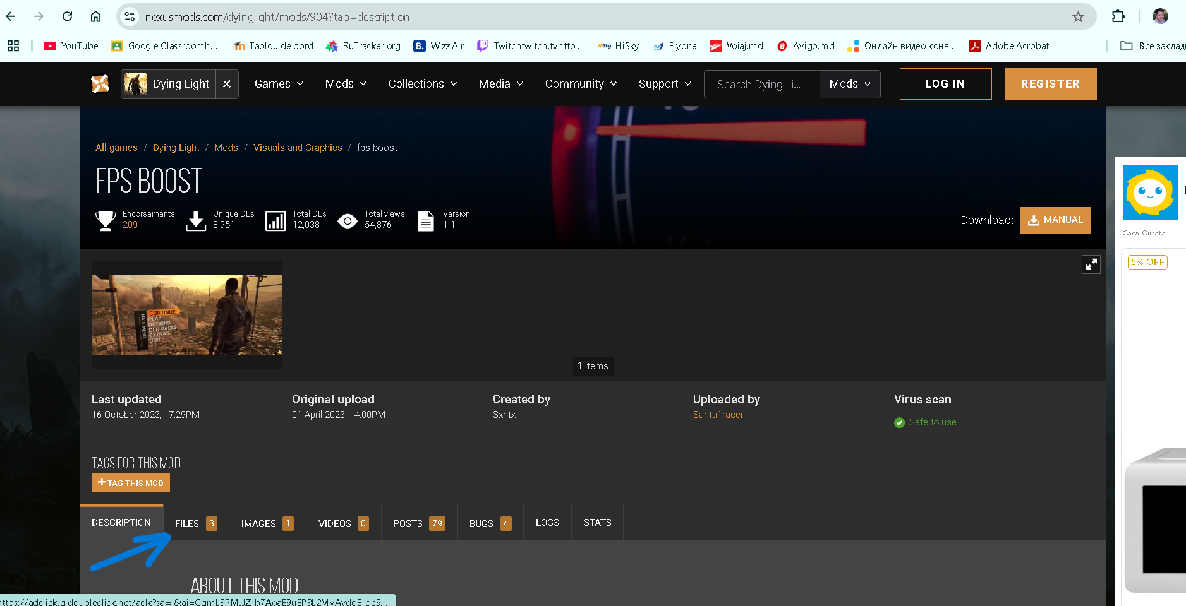
Task: Switch to the POSTS tab
Action: pyautogui.click(x=420, y=523)
